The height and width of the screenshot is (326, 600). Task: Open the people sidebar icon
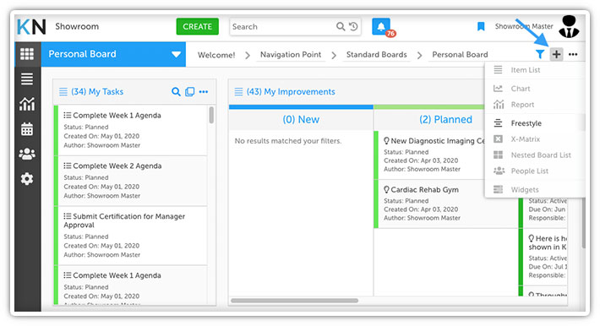click(x=27, y=154)
